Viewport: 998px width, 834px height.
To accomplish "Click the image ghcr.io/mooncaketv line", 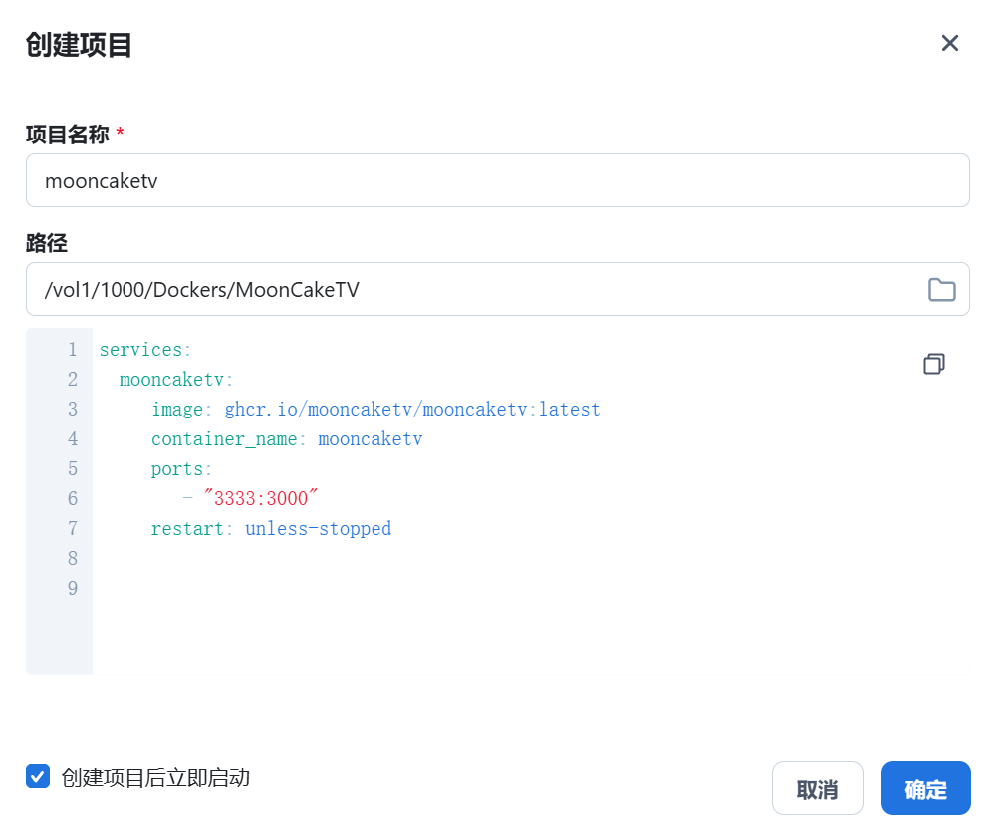I will [x=375, y=409].
